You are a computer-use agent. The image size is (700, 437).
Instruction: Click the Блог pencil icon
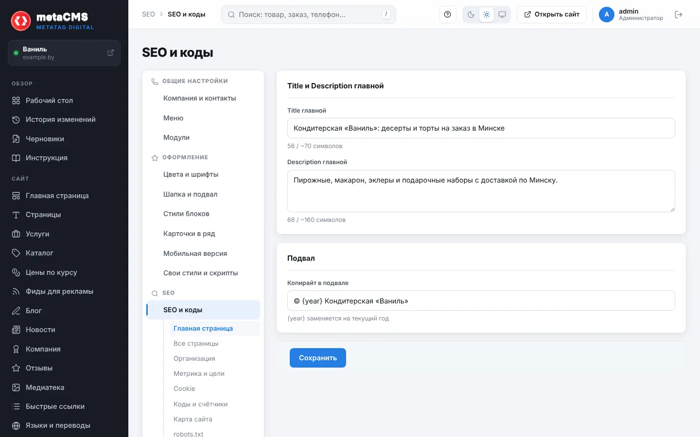pyautogui.click(x=16, y=311)
